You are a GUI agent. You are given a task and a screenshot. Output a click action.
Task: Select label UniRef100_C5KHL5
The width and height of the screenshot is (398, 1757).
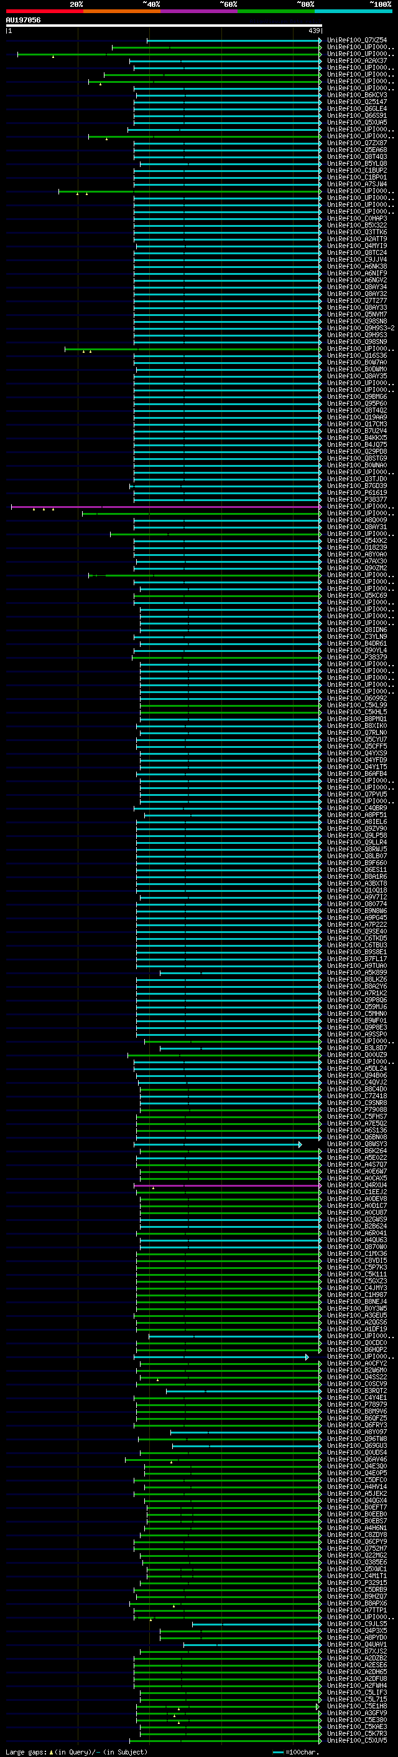point(356,712)
